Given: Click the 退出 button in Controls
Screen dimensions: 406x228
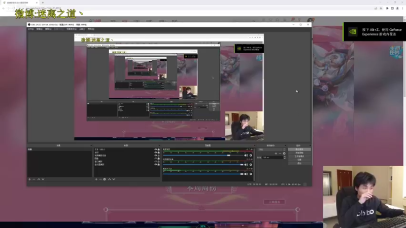Looking at the screenshot, I should [299, 163].
